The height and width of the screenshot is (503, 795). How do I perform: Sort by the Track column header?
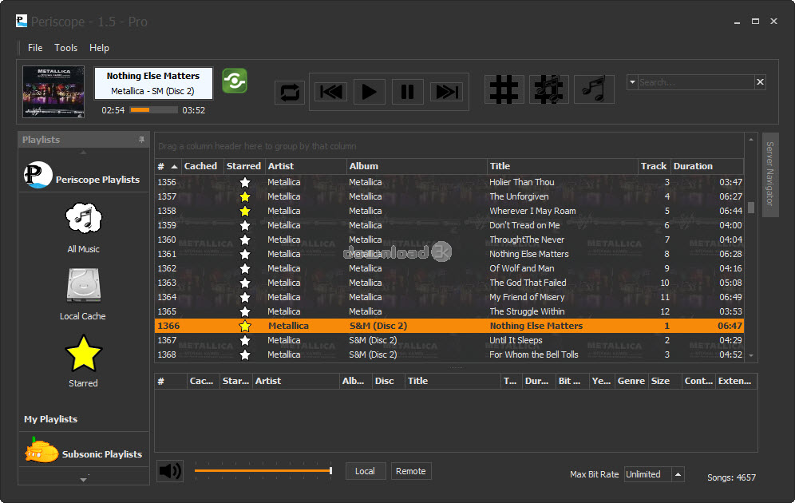click(654, 166)
